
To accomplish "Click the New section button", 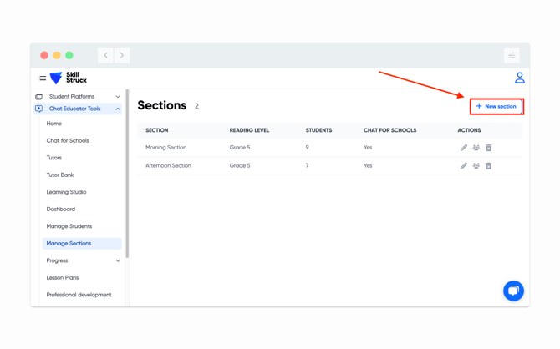I will pyautogui.click(x=496, y=106).
